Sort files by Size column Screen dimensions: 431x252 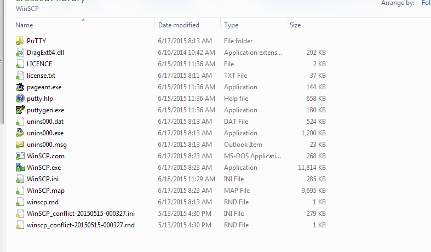click(295, 25)
